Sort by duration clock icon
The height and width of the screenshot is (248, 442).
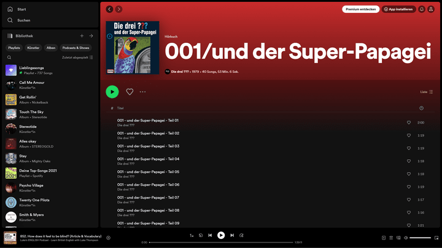pyautogui.click(x=421, y=108)
